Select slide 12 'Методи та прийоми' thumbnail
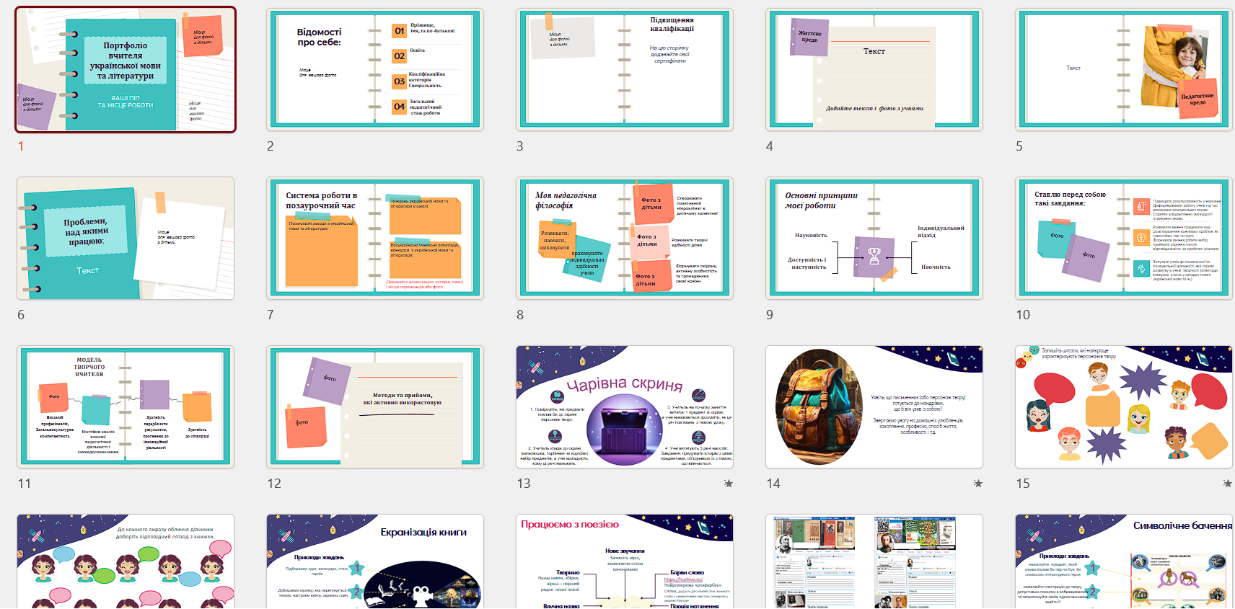 pos(375,407)
